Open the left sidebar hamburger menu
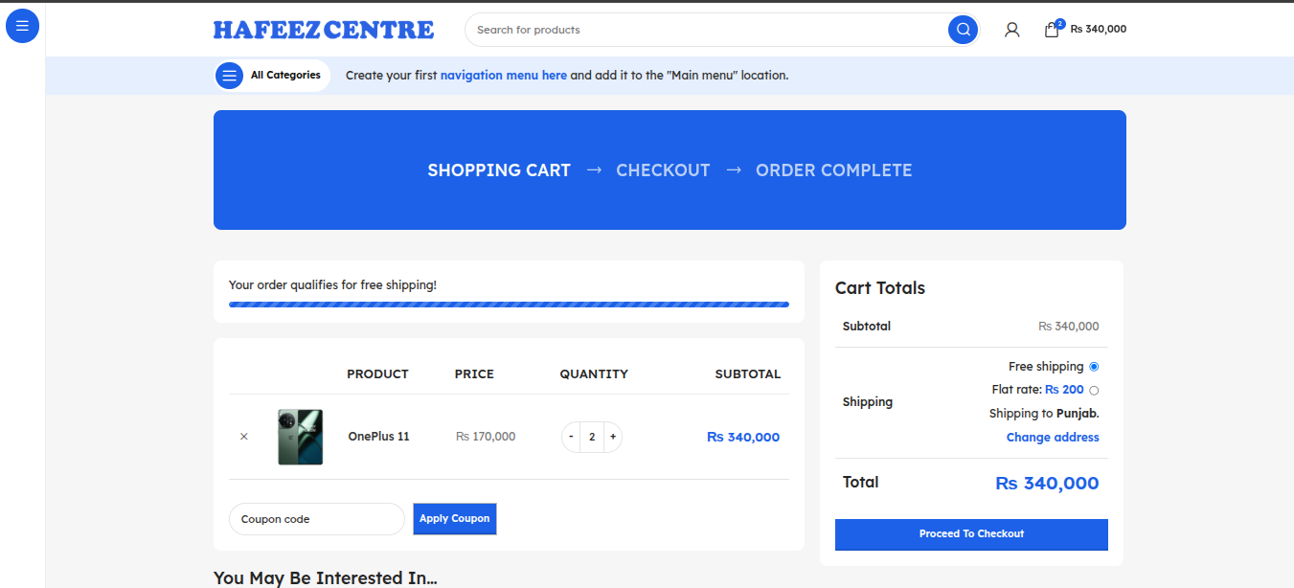1294x588 pixels. [x=22, y=26]
